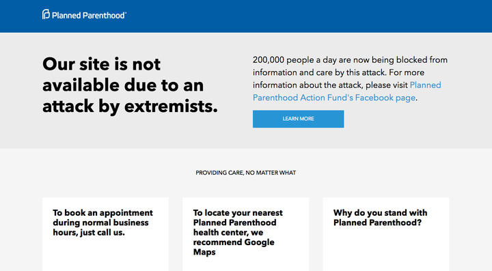492x271 pixels.
Task: Click 'recommend Google' text in the middle card
Action: coord(234,242)
